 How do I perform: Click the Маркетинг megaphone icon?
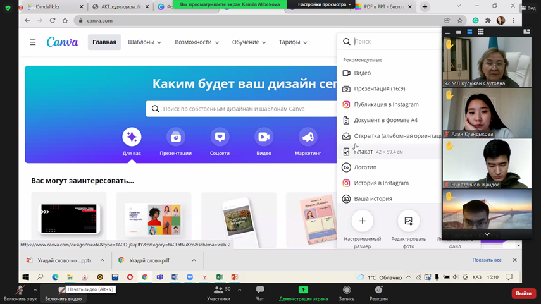click(308, 137)
